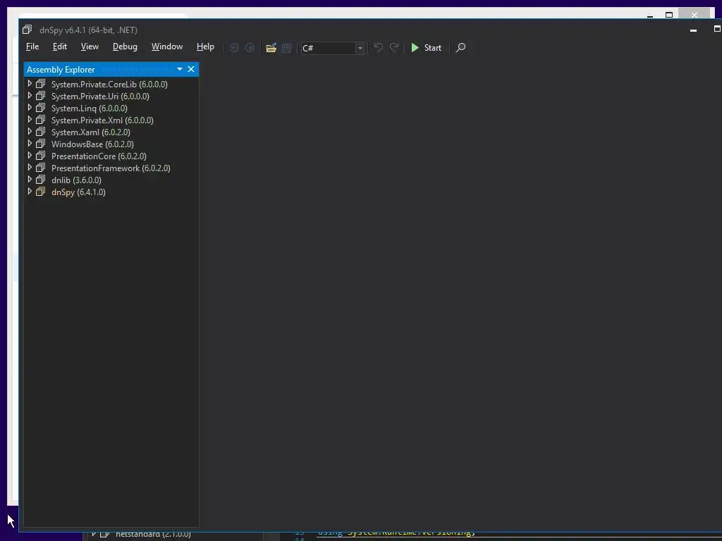
Task: Click the Assembly Explorer title bar
Action: click(111, 69)
